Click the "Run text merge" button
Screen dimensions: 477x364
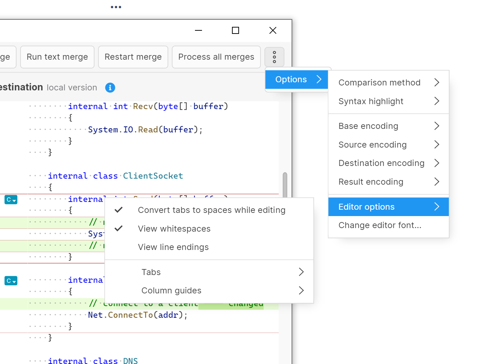[x=57, y=57]
